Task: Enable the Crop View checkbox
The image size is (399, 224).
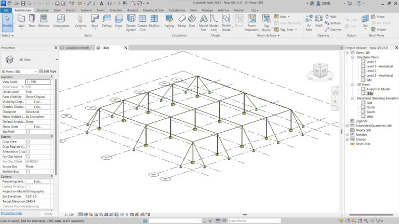Action: coord(28,141)
